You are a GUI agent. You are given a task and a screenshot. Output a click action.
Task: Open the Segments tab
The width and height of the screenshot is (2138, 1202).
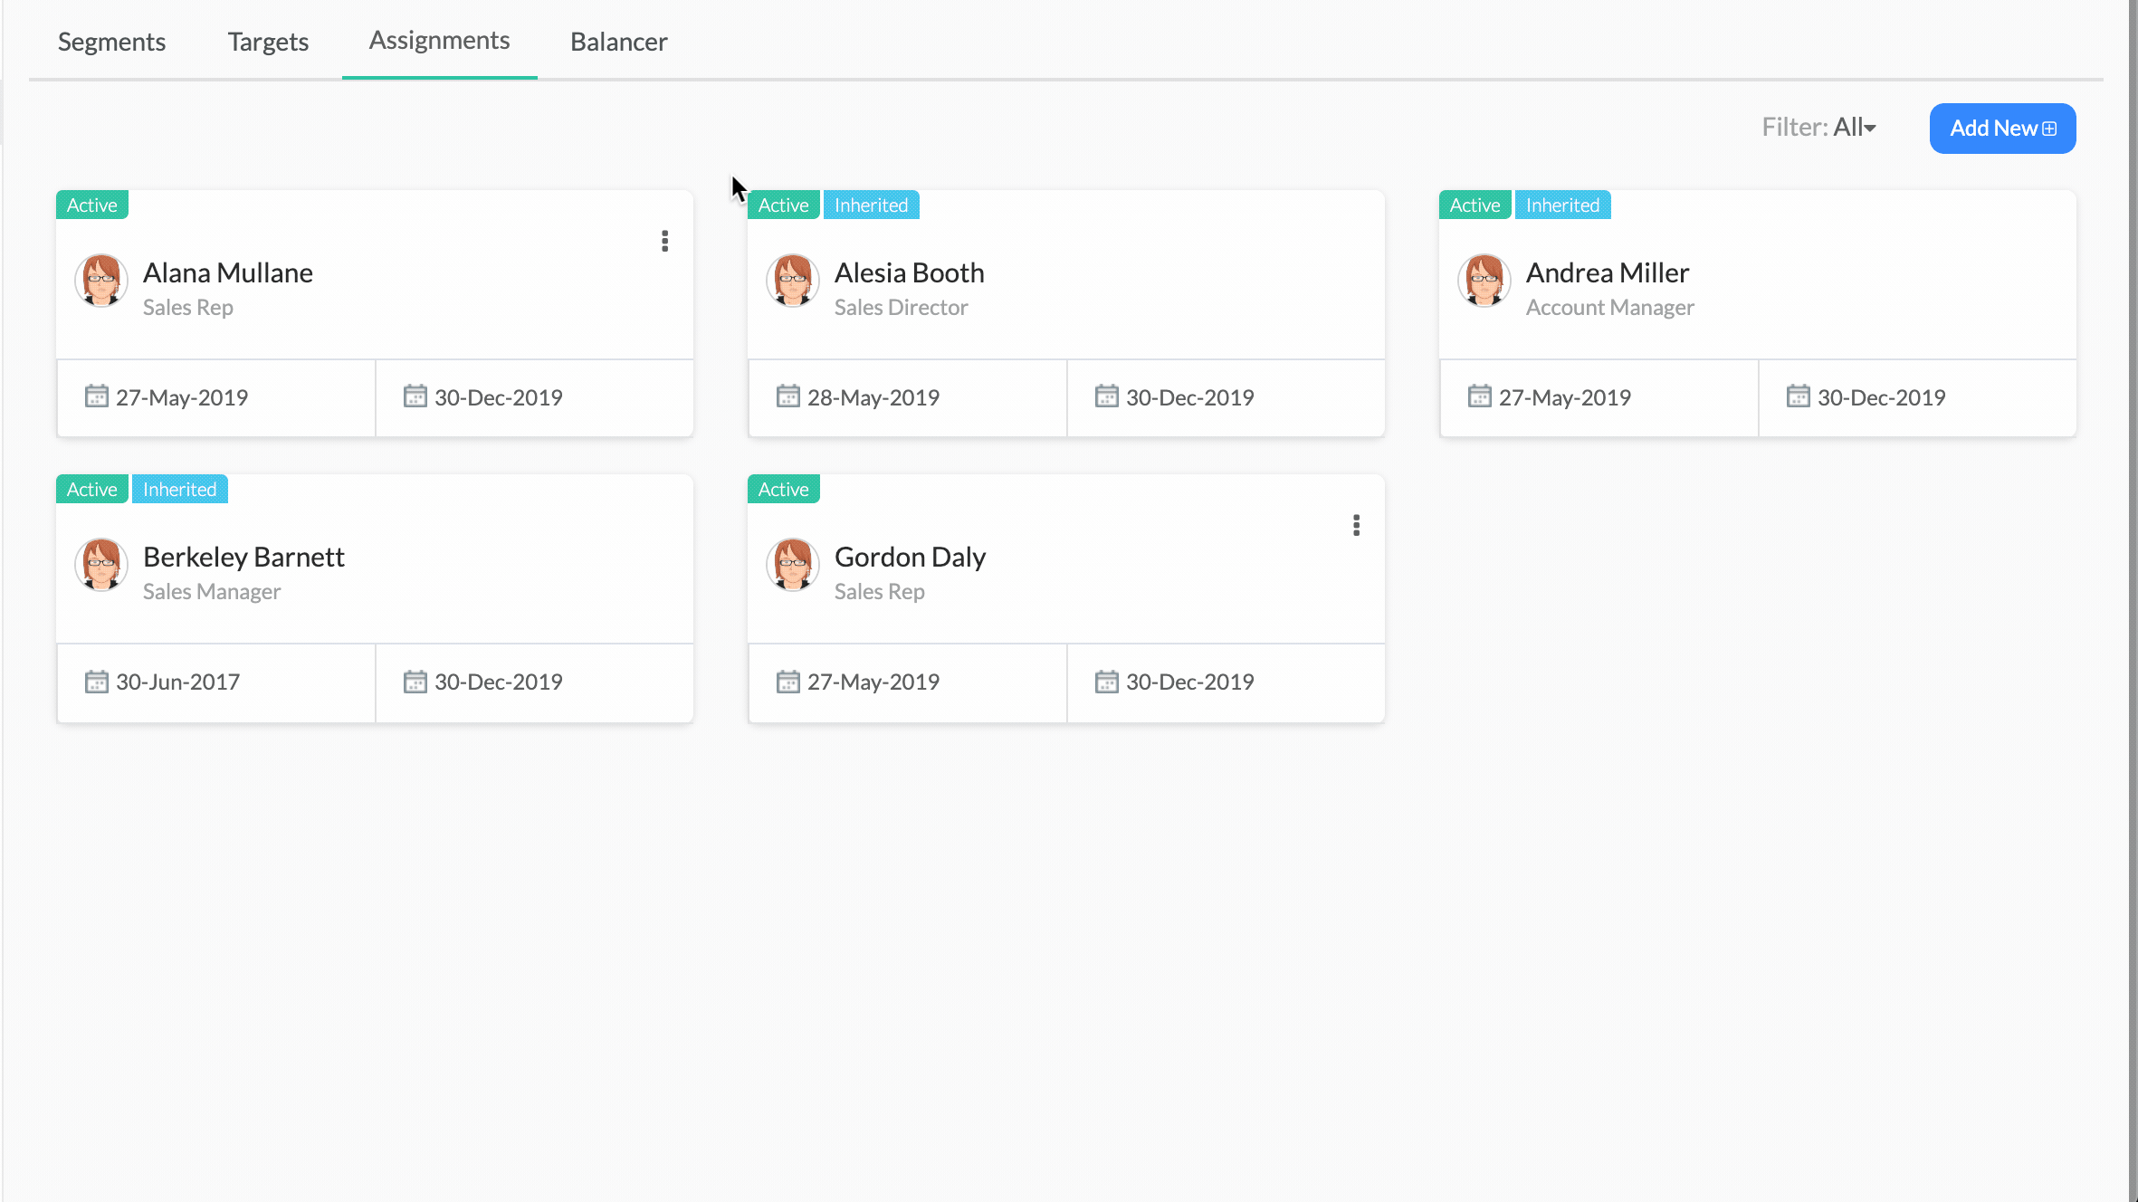111,42
